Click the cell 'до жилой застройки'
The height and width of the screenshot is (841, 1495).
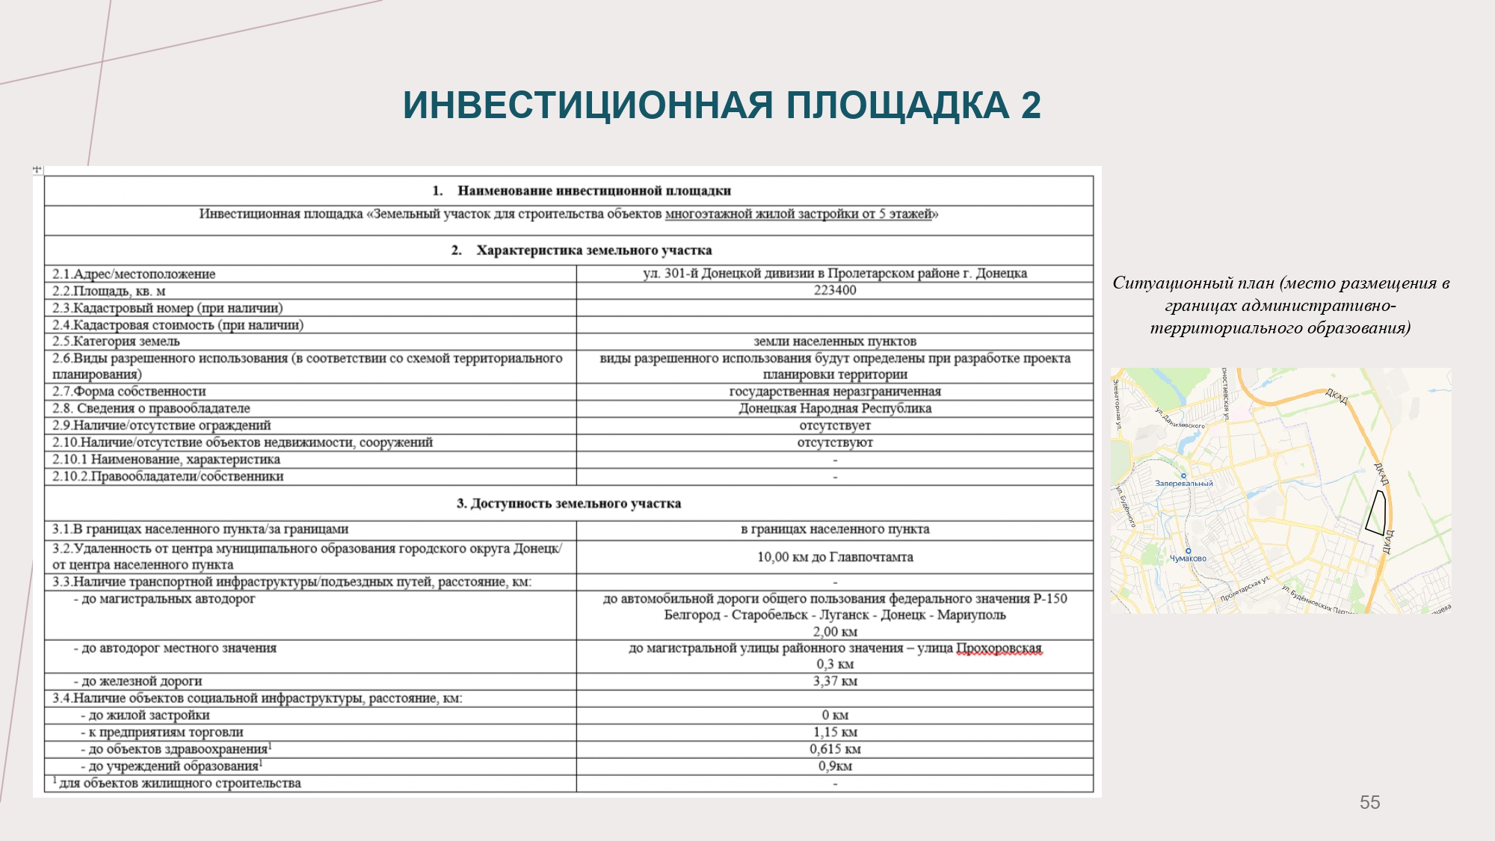tap(310, 715)
